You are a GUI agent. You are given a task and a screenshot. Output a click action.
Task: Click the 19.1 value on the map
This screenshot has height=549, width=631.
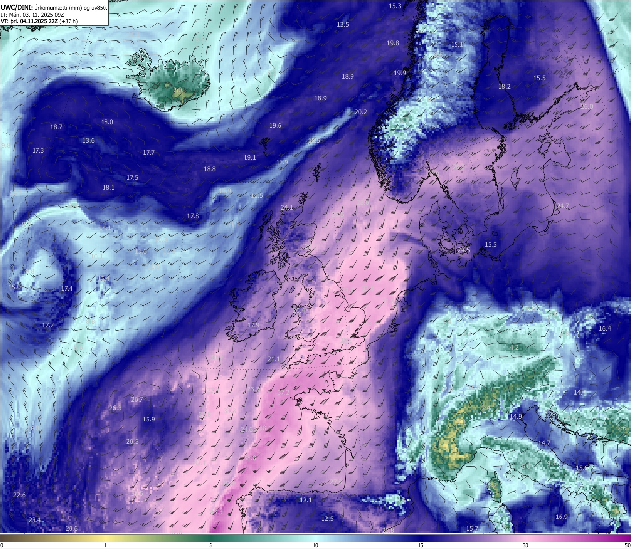point(250,158)
